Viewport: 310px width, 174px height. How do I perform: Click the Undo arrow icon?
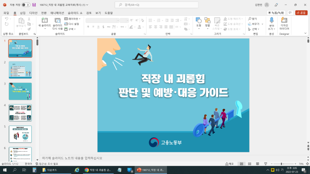(x=7, y=19)
